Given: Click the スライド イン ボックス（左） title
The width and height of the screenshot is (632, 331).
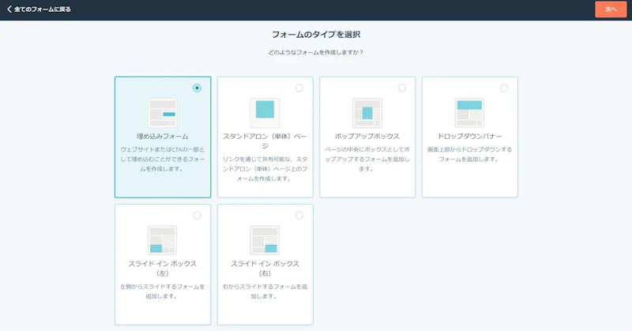Looking at the screenshot, I should click(x=163, y=269).
